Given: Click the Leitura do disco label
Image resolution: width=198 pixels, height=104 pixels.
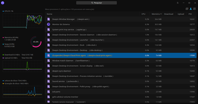Looking at the screenshot, I should coord(15,81).
